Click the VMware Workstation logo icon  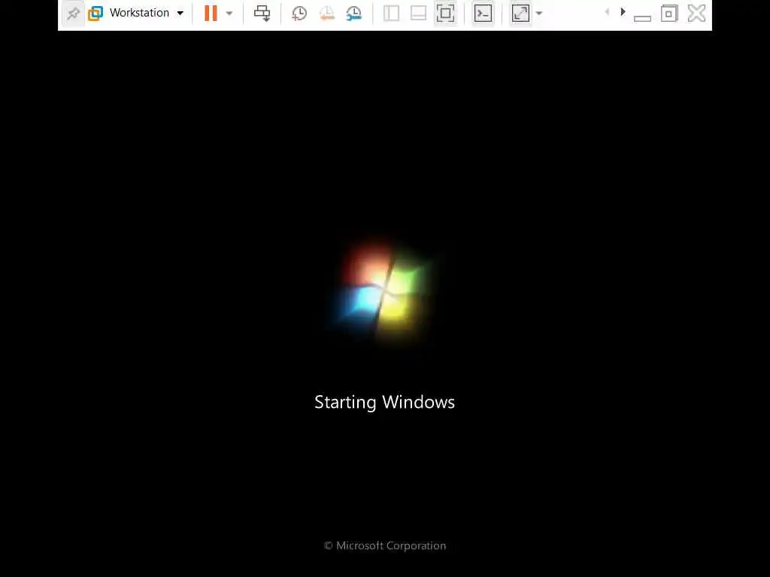tap(95, 14)
